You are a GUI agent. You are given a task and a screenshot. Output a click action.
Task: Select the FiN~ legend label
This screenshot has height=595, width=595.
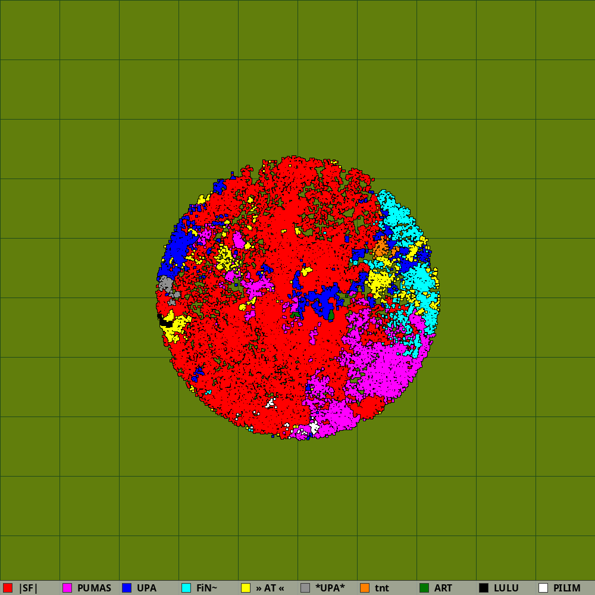click(207, 588)
